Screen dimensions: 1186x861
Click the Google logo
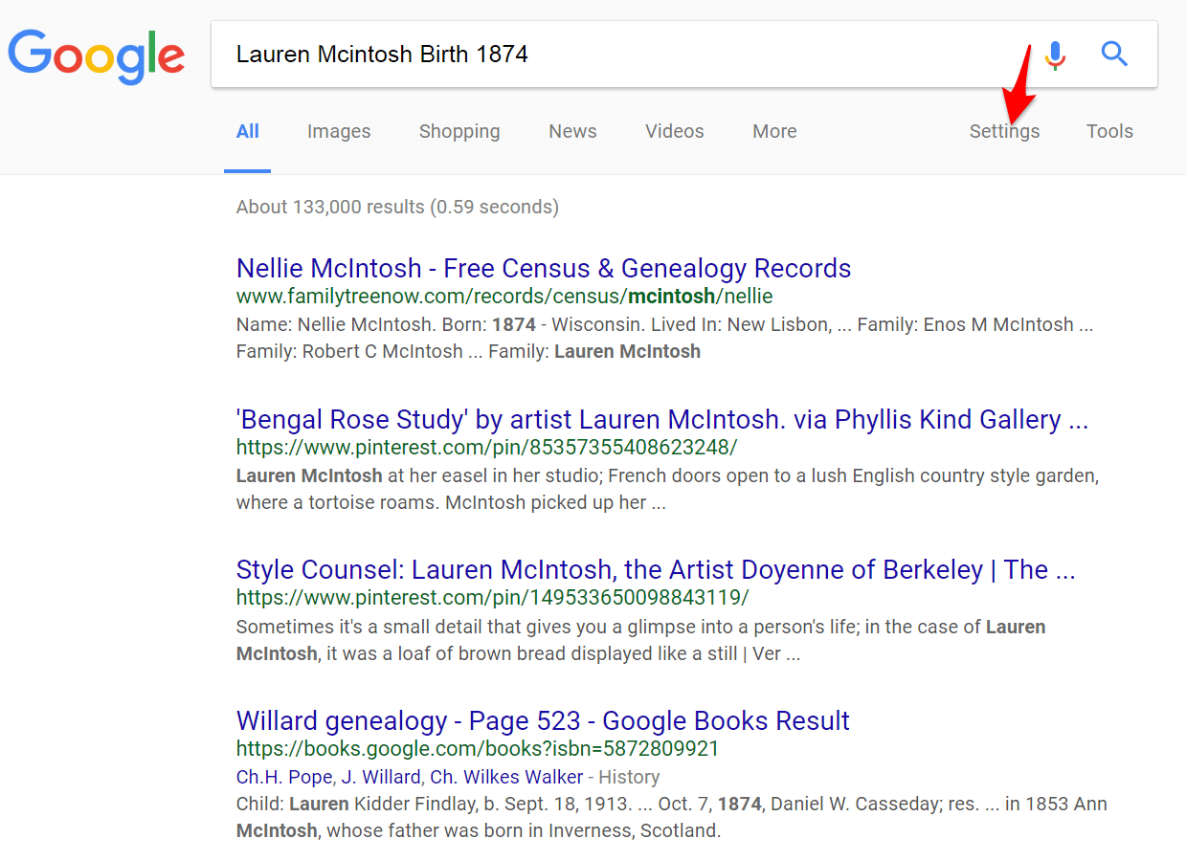pyautogui.click(x=97, y=56)
